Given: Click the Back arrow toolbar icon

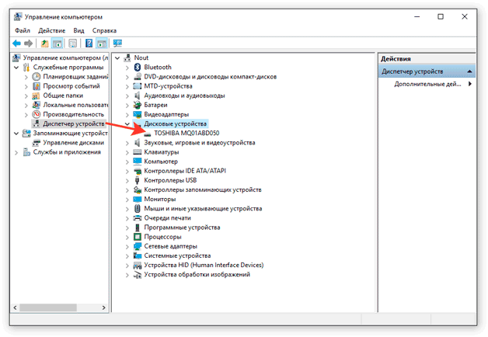Looking at the screenshot, I should (x=16, y=43).
